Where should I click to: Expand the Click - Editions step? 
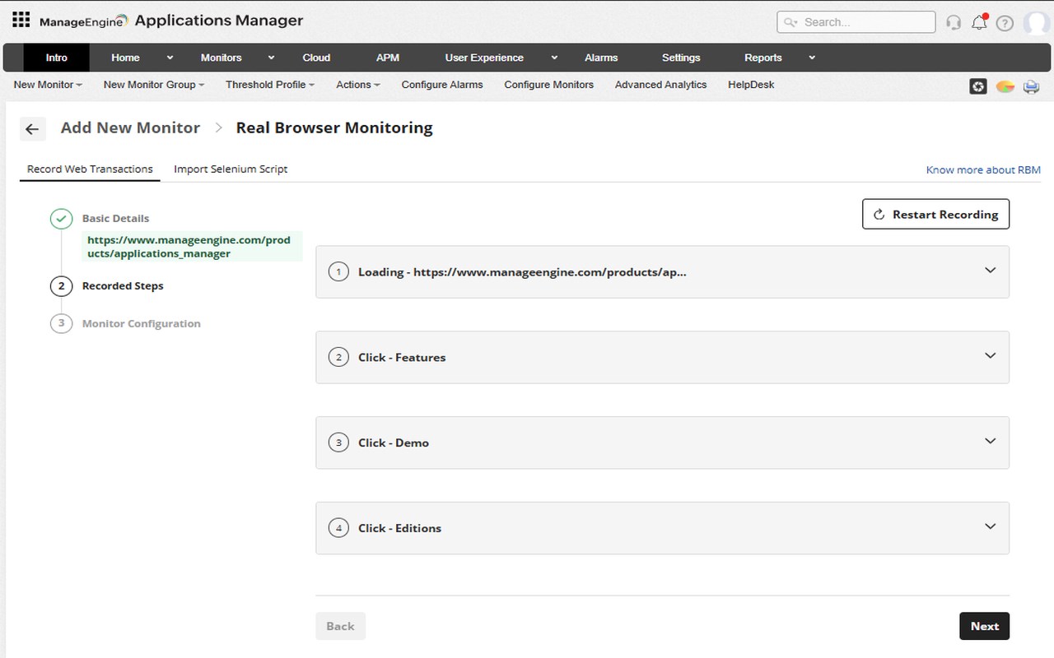click(x=991, y=527)
